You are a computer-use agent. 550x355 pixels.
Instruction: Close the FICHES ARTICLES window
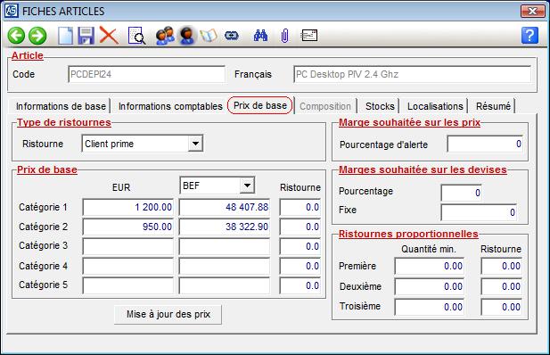(x=532, y=11)
